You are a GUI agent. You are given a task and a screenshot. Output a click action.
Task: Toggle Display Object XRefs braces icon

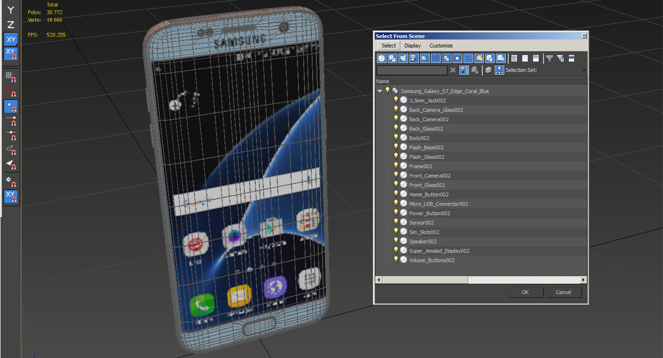[457, 58]
